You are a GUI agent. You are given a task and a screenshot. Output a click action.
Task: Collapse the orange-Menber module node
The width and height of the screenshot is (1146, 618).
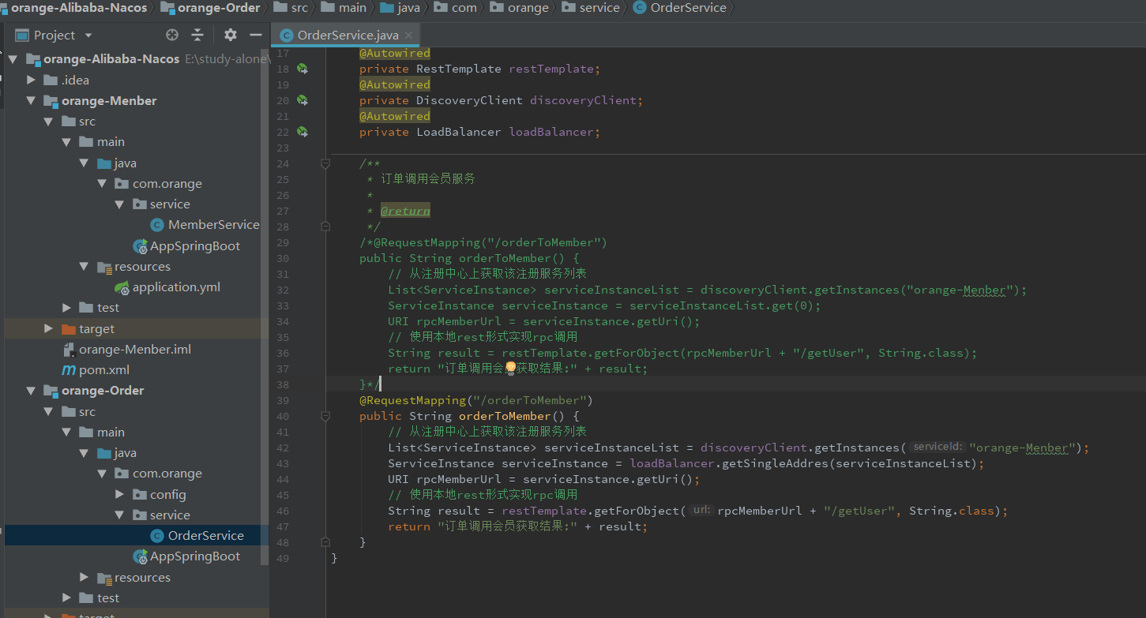pyautogui.click(x=31, y=101)
